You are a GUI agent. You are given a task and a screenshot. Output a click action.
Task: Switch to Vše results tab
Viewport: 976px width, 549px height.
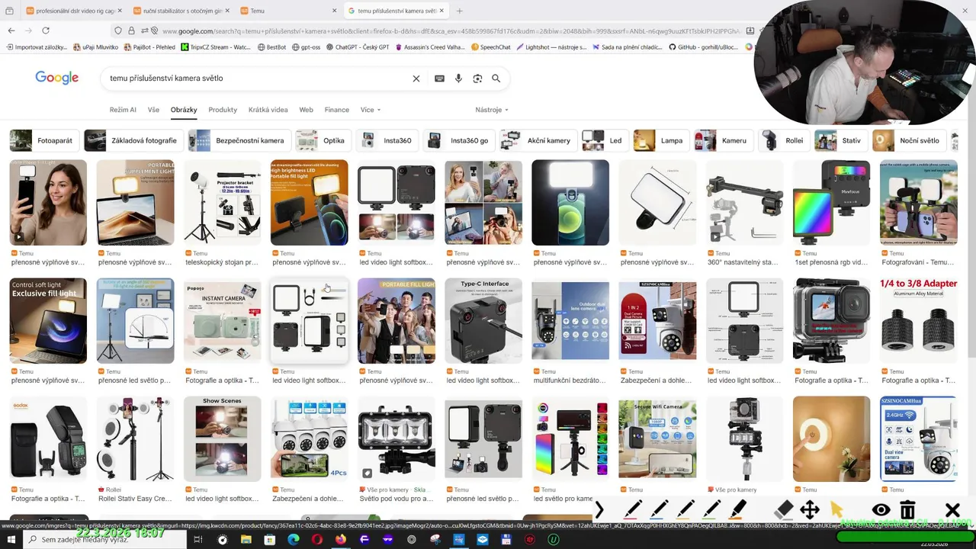(x=153, y=110)
